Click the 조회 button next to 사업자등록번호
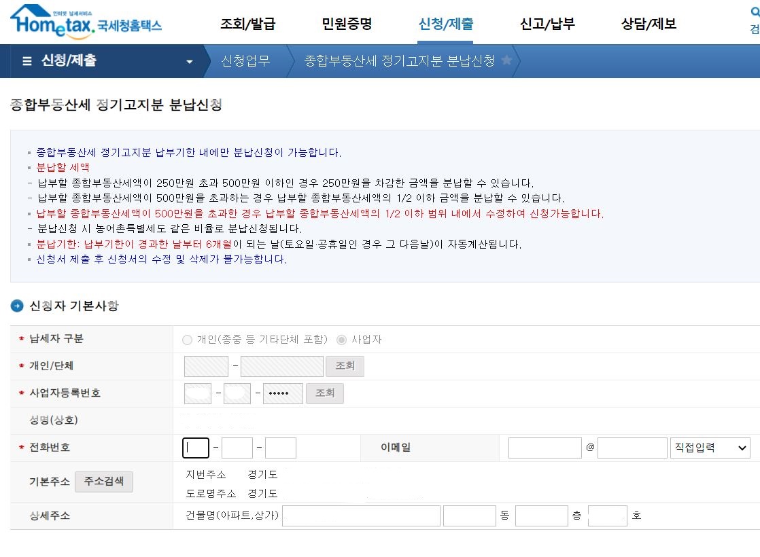760x557 pixels. [x=325, y=393]
